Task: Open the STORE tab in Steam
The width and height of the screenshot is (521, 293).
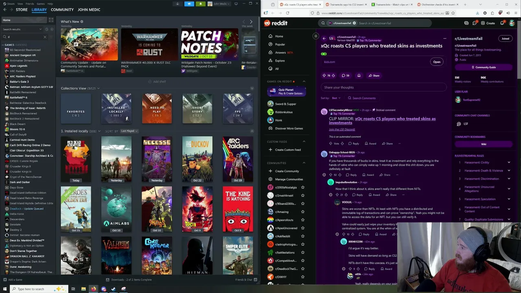Action: click(22, 10)
